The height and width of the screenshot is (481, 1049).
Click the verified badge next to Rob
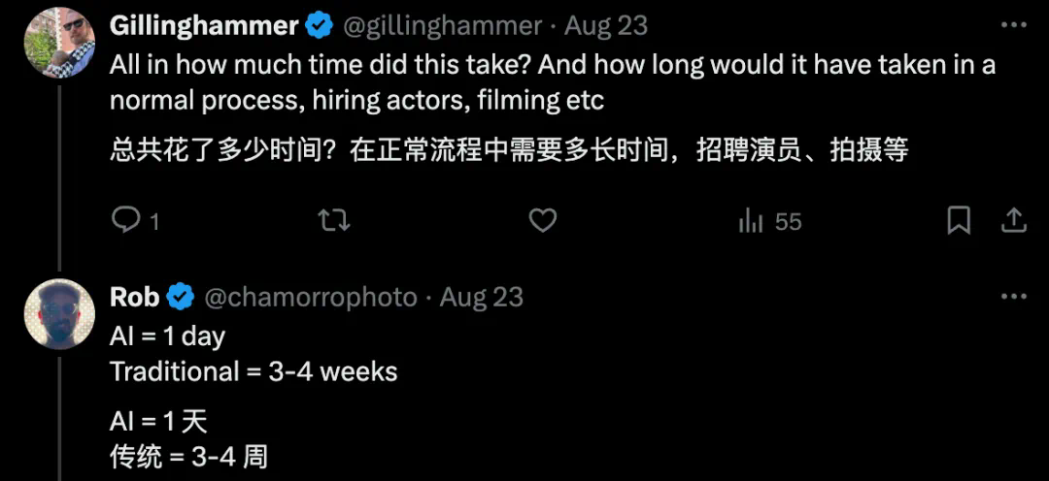181,297
